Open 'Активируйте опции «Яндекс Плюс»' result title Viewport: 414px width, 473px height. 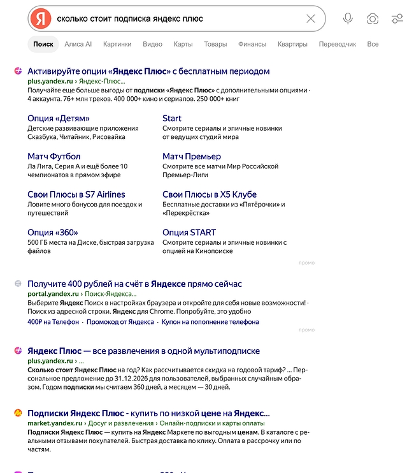148,71
